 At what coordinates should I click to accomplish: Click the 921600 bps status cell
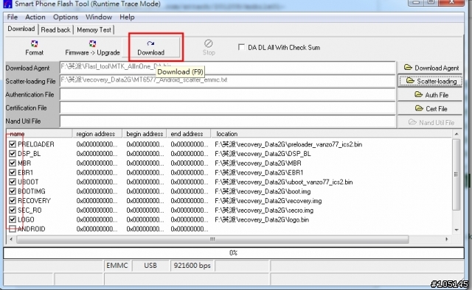click(192, 266)
